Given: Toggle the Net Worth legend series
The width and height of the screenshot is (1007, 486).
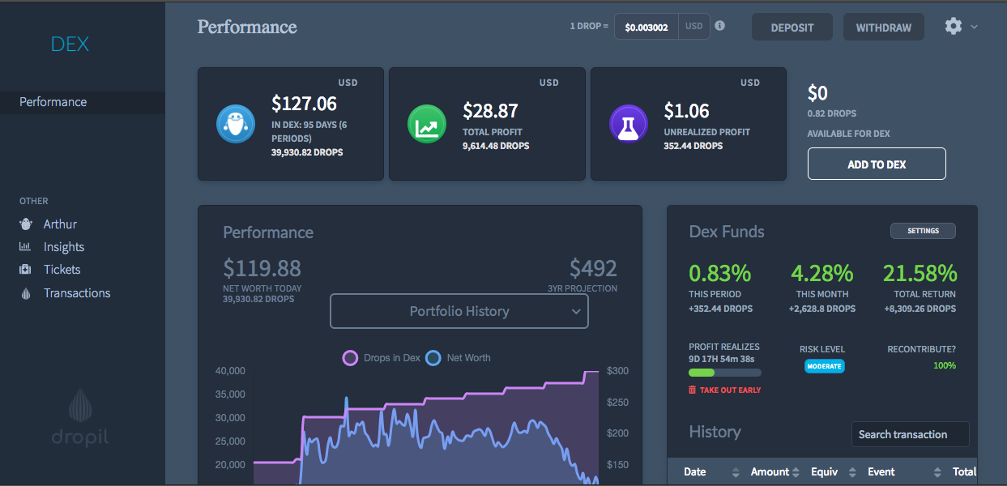Looking at the screenshot, I should tap(459, 357).
